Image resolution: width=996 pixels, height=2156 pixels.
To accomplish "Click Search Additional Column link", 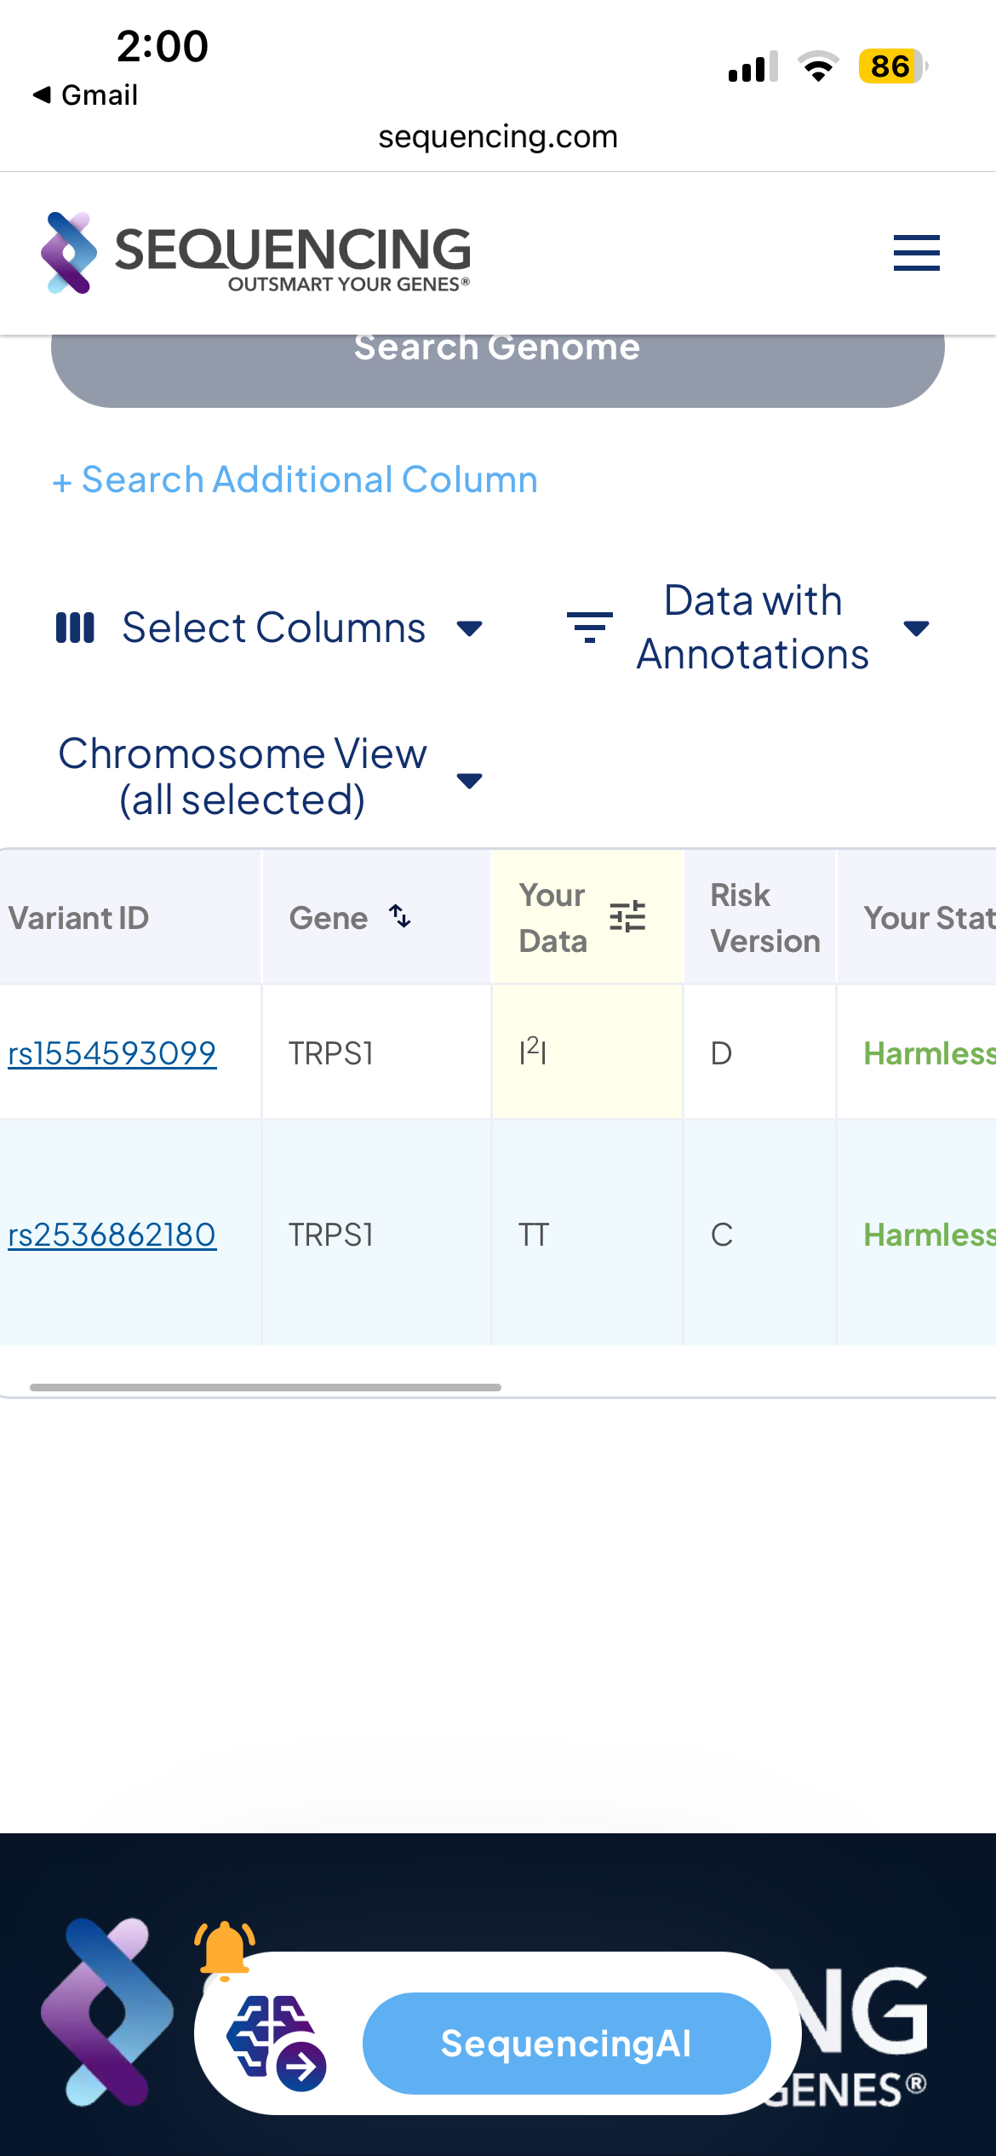I will tap(295, 480).
